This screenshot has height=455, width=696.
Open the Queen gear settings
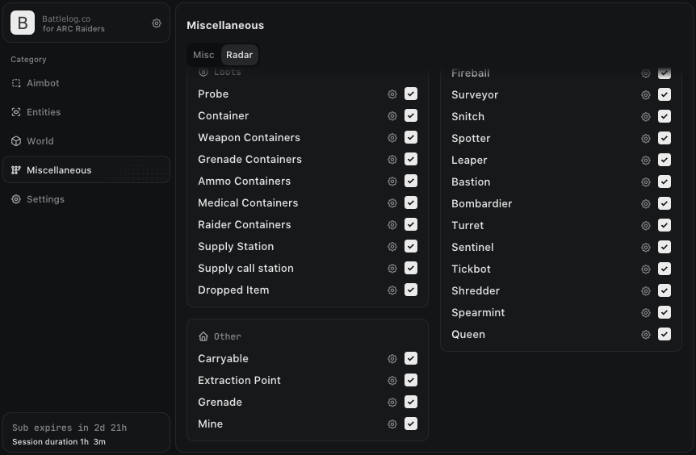coord(645,334)
